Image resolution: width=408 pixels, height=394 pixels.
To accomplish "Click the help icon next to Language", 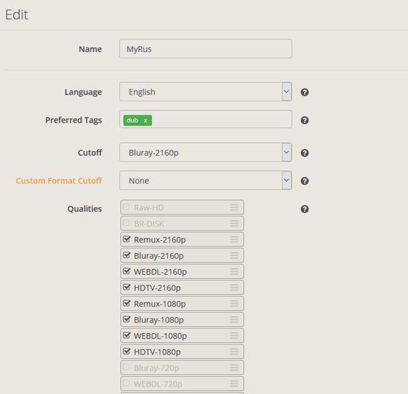I will click(305, 92).
